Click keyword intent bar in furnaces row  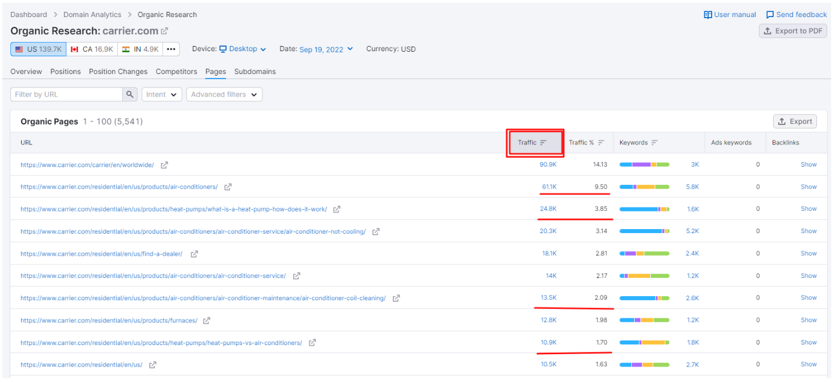[x=644, y=320]
